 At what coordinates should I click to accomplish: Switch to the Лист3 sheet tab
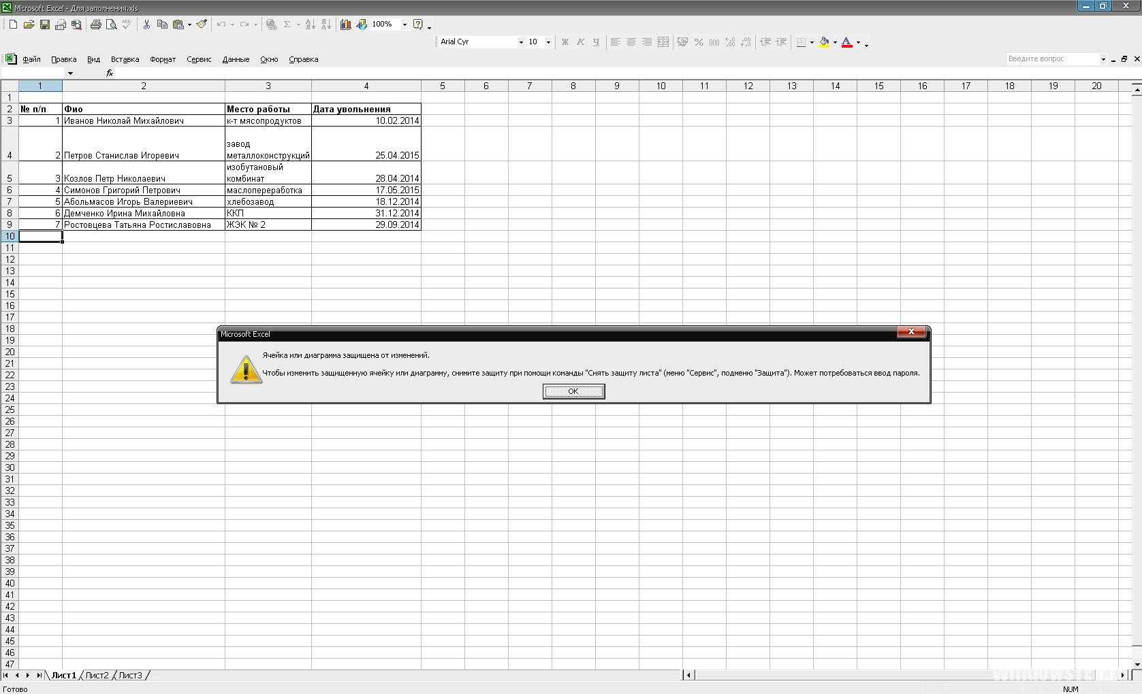tap(130, 675)
